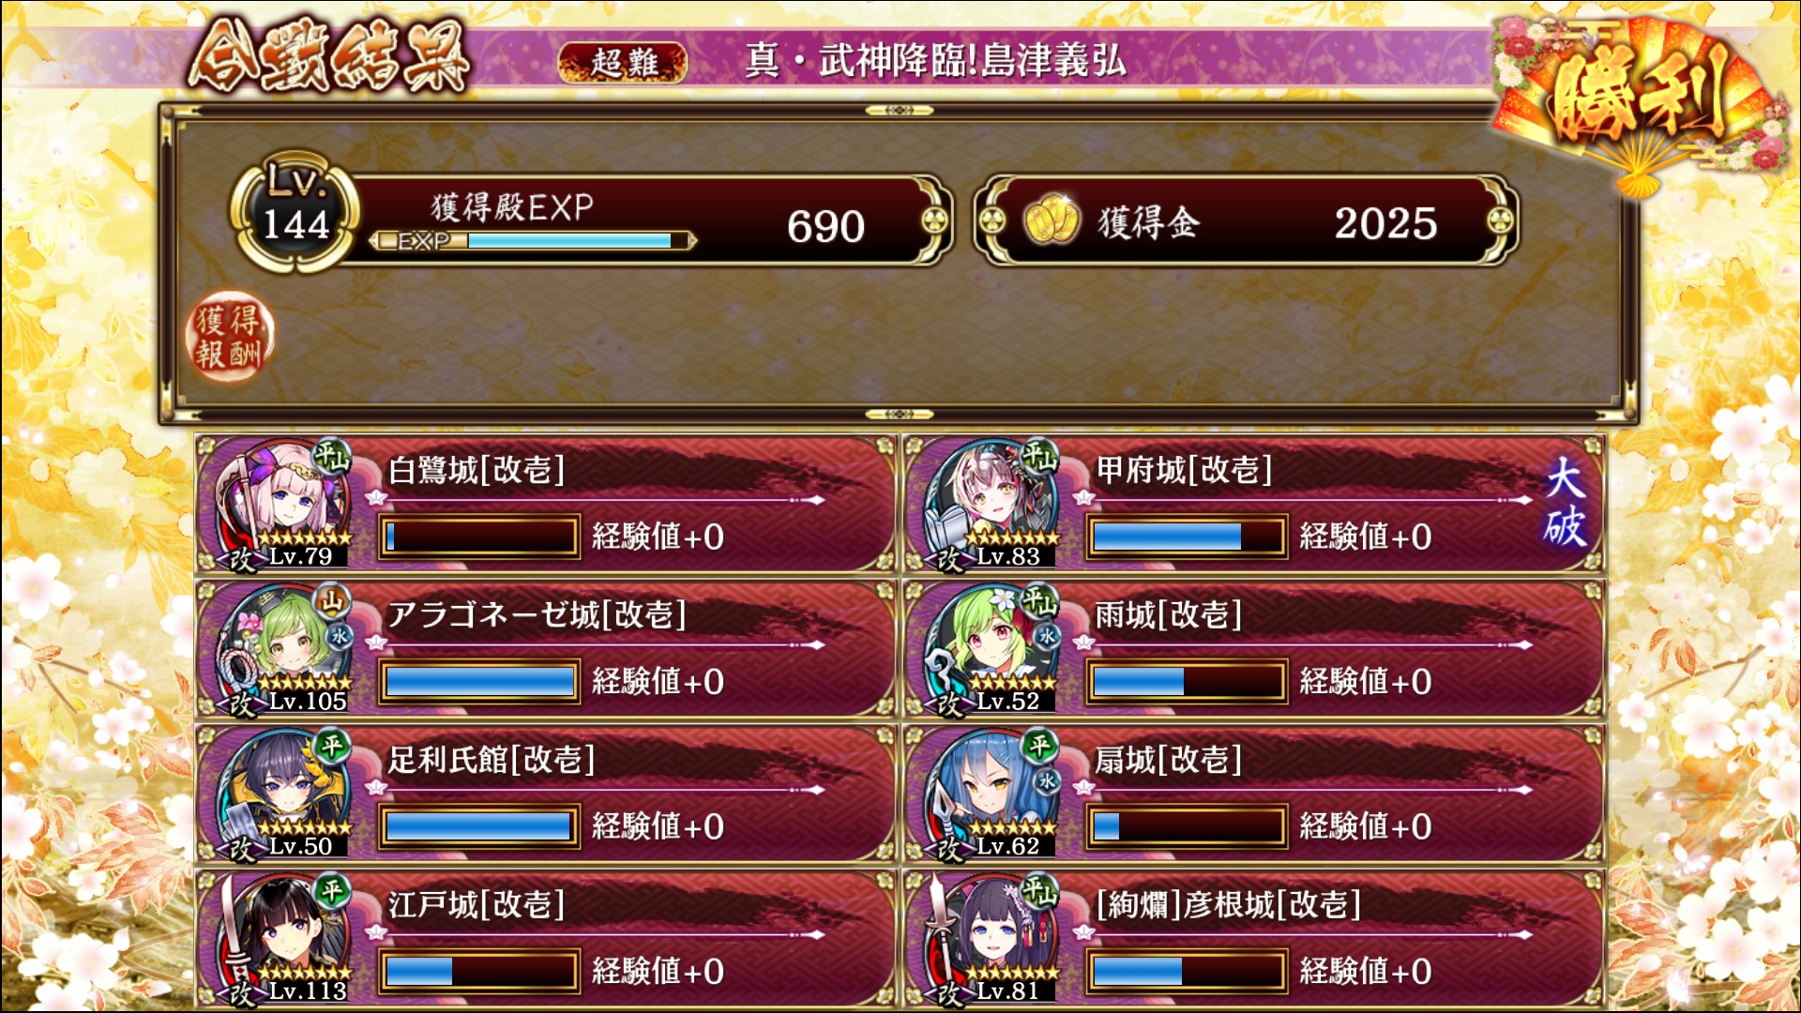Click the 真・武神降臨!島津義弘 stage title
This screenshot has width=1801, height=1013.
point(935,60)
